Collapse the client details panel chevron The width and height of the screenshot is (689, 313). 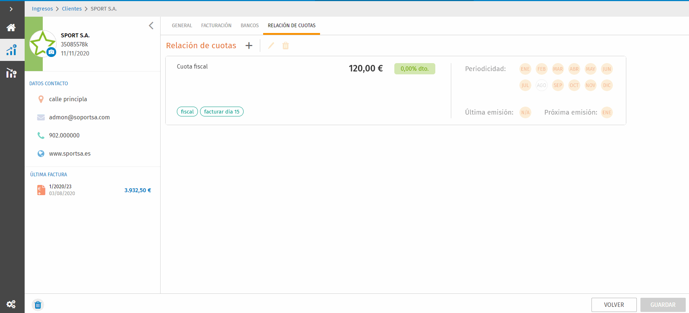(151, 26)
